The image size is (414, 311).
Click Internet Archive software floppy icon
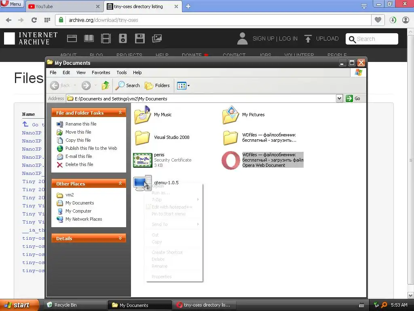point(139,38)
